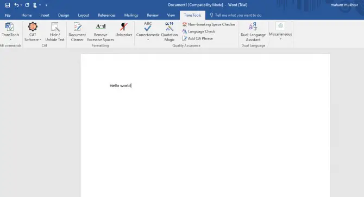
Task: Open the undo history dropdown arrow
Action: (21, 5)
